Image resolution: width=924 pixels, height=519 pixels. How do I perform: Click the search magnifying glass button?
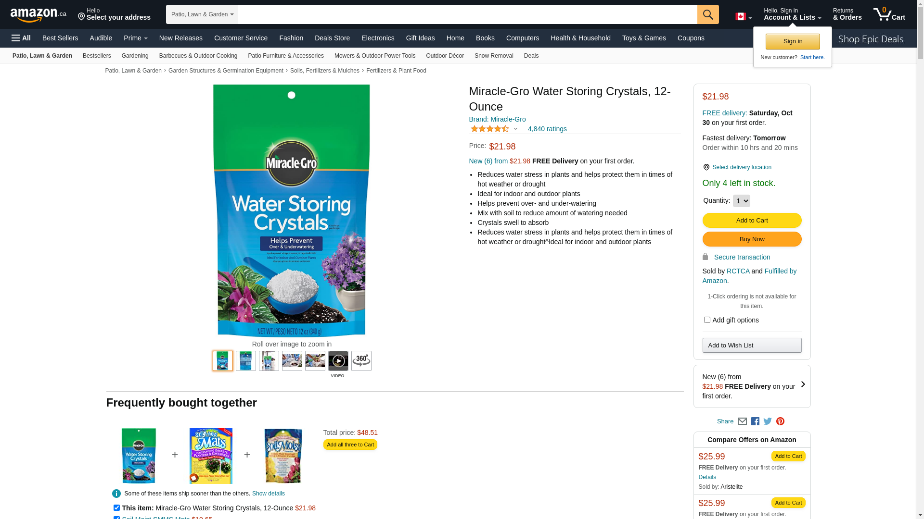(707, 14)
